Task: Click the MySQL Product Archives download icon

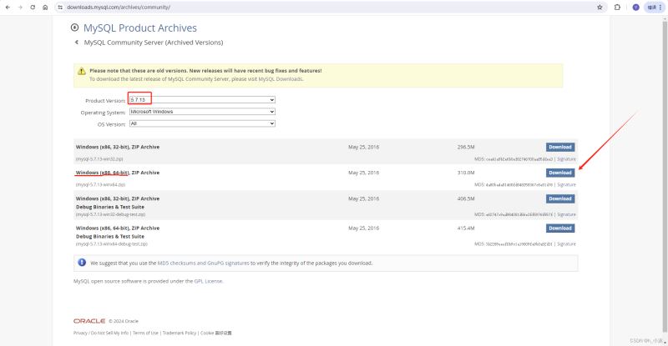Action: (75, 28)
